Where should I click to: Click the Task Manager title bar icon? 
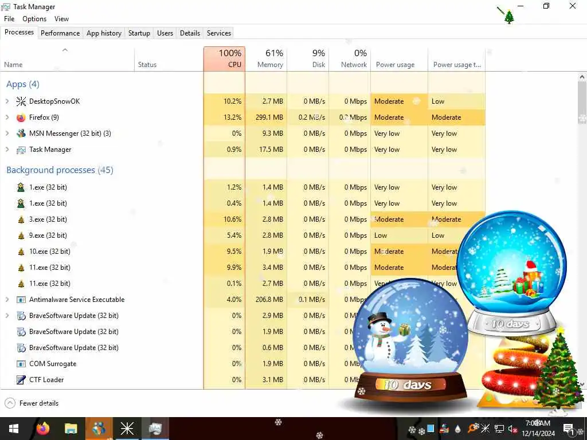click(x=6, y=7)
